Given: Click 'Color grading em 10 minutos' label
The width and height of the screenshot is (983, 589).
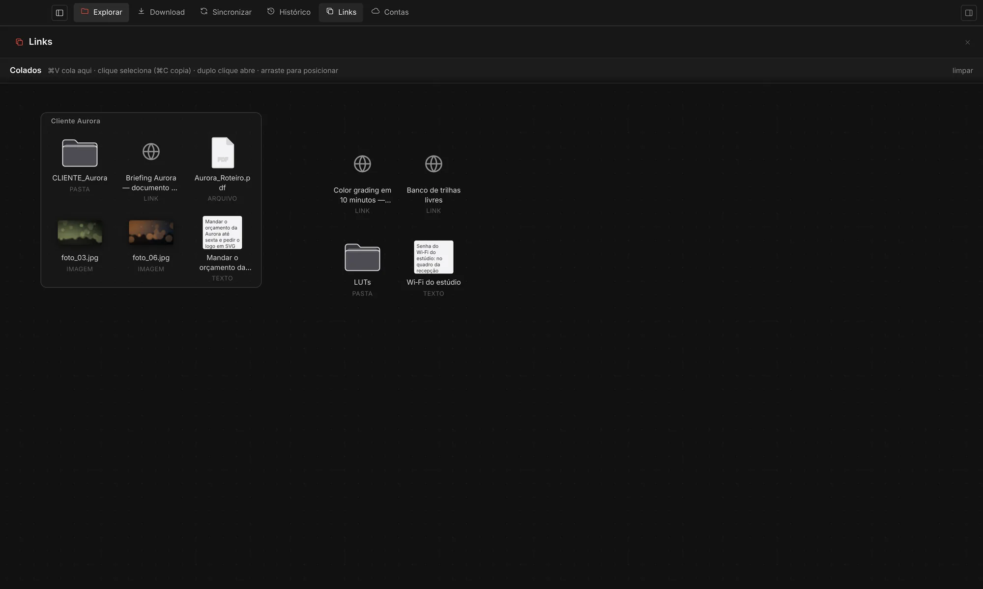Looking at the screenshot, I should 362,195.
